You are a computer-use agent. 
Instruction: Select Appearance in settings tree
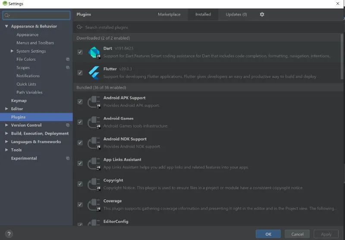(28, 34)
